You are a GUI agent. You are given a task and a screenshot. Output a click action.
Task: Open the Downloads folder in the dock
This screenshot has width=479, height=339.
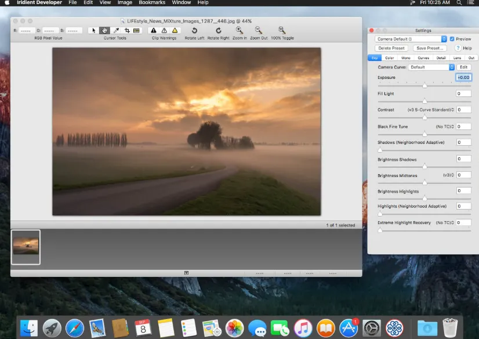[427, 328]
